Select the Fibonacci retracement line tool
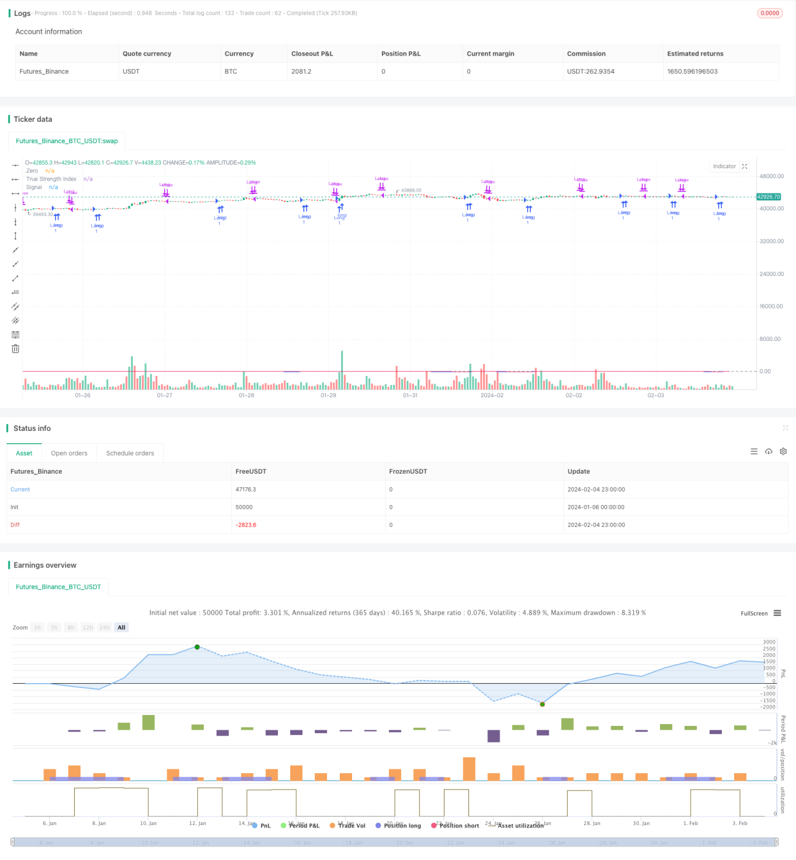This screenshot has width=796, height=860. click(15, 334)
